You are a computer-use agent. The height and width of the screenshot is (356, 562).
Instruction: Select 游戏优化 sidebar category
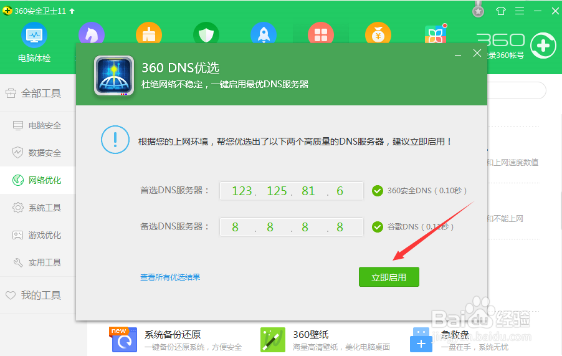(37, 235)
